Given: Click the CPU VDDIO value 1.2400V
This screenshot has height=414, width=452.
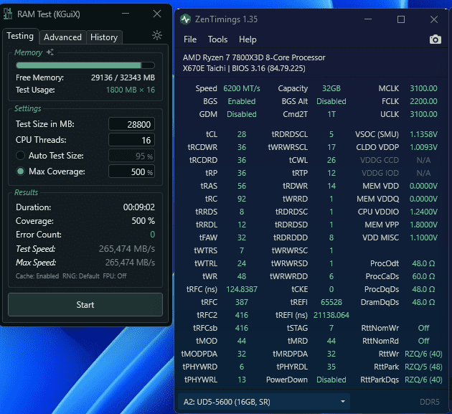Looking at the screenshot, I should (x=423, y=212).
